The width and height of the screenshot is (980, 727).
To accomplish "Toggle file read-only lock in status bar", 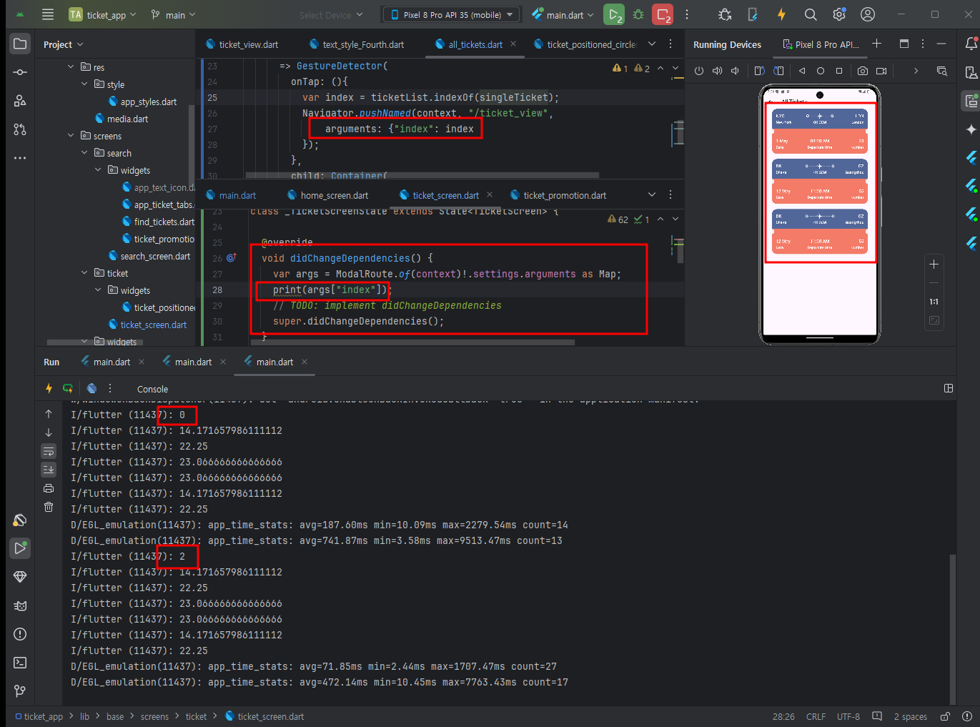I will tap(945, 716).
